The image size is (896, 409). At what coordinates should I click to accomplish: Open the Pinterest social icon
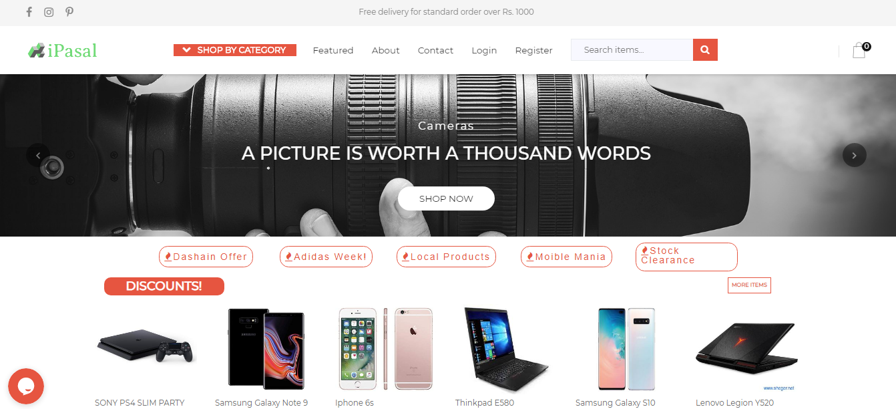(69, 12)
